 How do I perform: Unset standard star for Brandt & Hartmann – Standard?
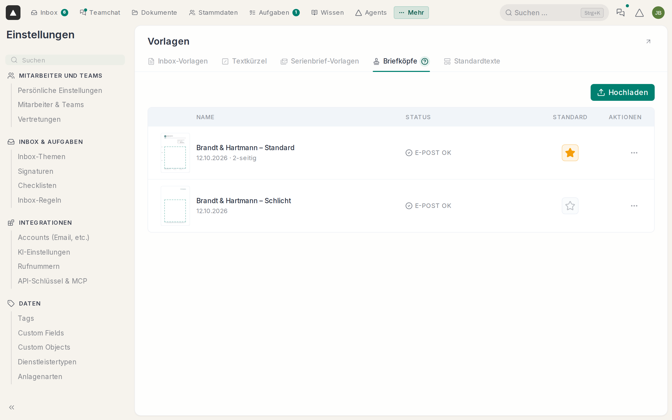pyautogui.click(x=570, y=153)
